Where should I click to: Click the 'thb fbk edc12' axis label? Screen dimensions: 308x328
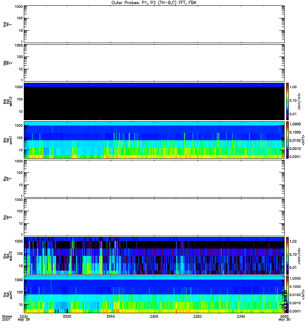click(x=7, y=101)
